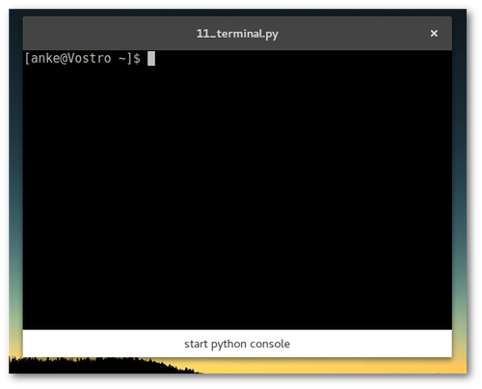Click the [anke@Vostro ~]$ prompt text
Screen dimensions: 482x389
82,58
